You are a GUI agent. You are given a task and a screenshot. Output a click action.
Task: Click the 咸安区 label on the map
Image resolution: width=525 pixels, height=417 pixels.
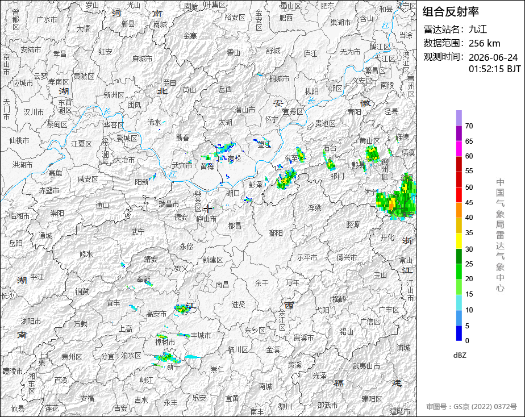click(x=88, y=180)
